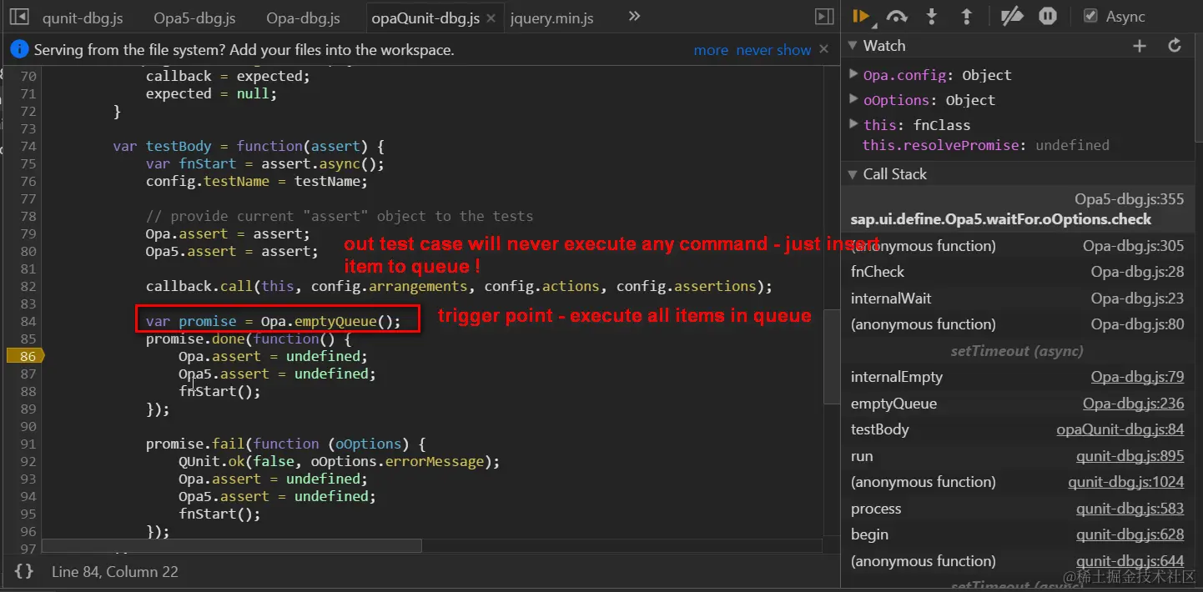Open the Opa-dbg.js:28 link

point(1138,272)
